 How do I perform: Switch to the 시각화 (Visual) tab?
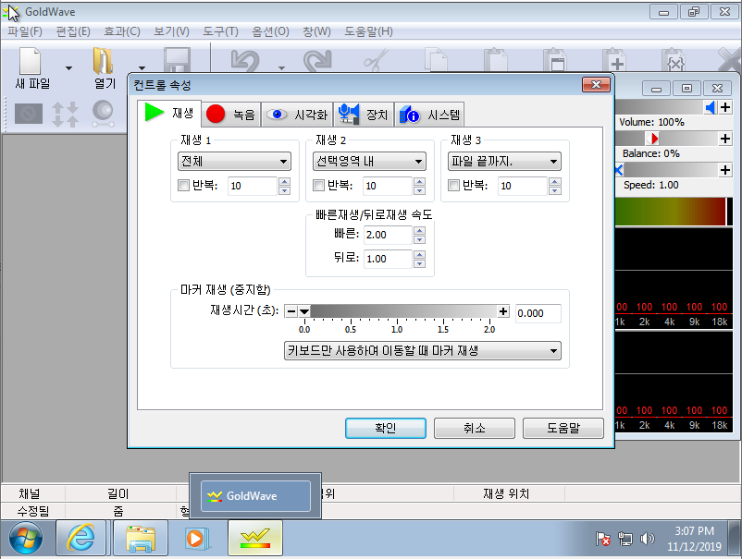[x=297, y=115]
